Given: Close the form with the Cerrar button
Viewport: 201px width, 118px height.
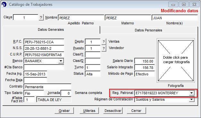Looking at the screenshot, I should [136, 111].
